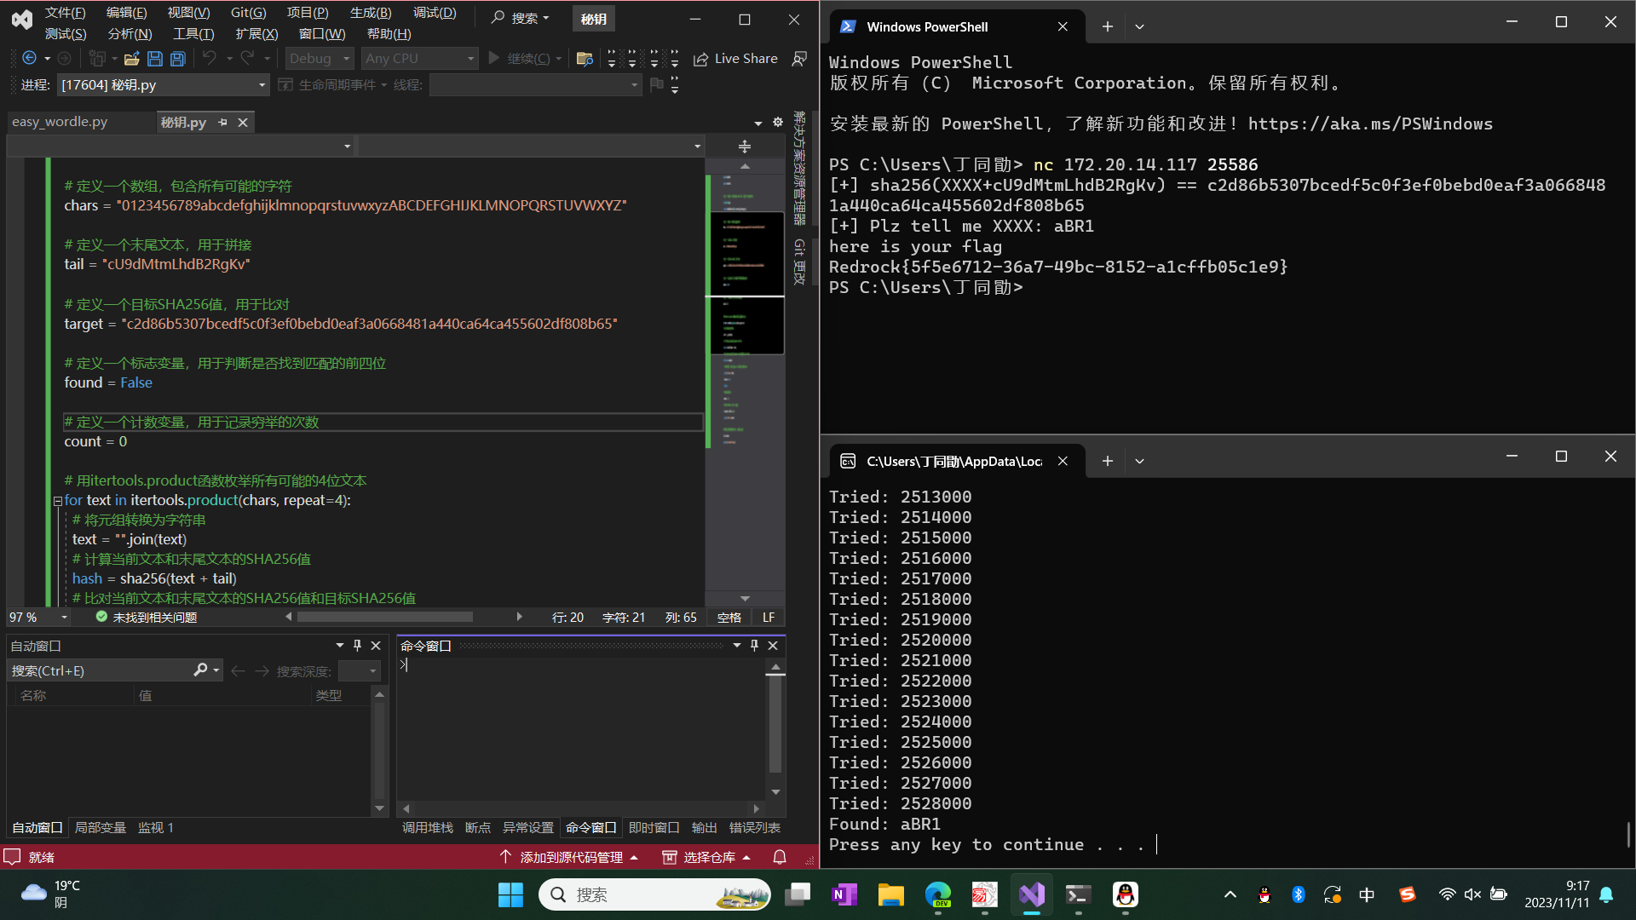The width and height of the screenshot is (1636, 920).
Task: Click the feedback person icon
Action: pos(799,58)
